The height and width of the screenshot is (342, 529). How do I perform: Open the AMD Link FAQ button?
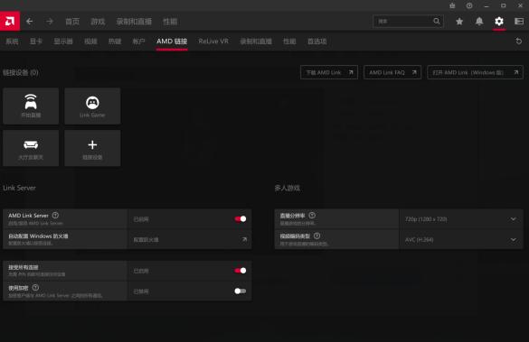392,72
